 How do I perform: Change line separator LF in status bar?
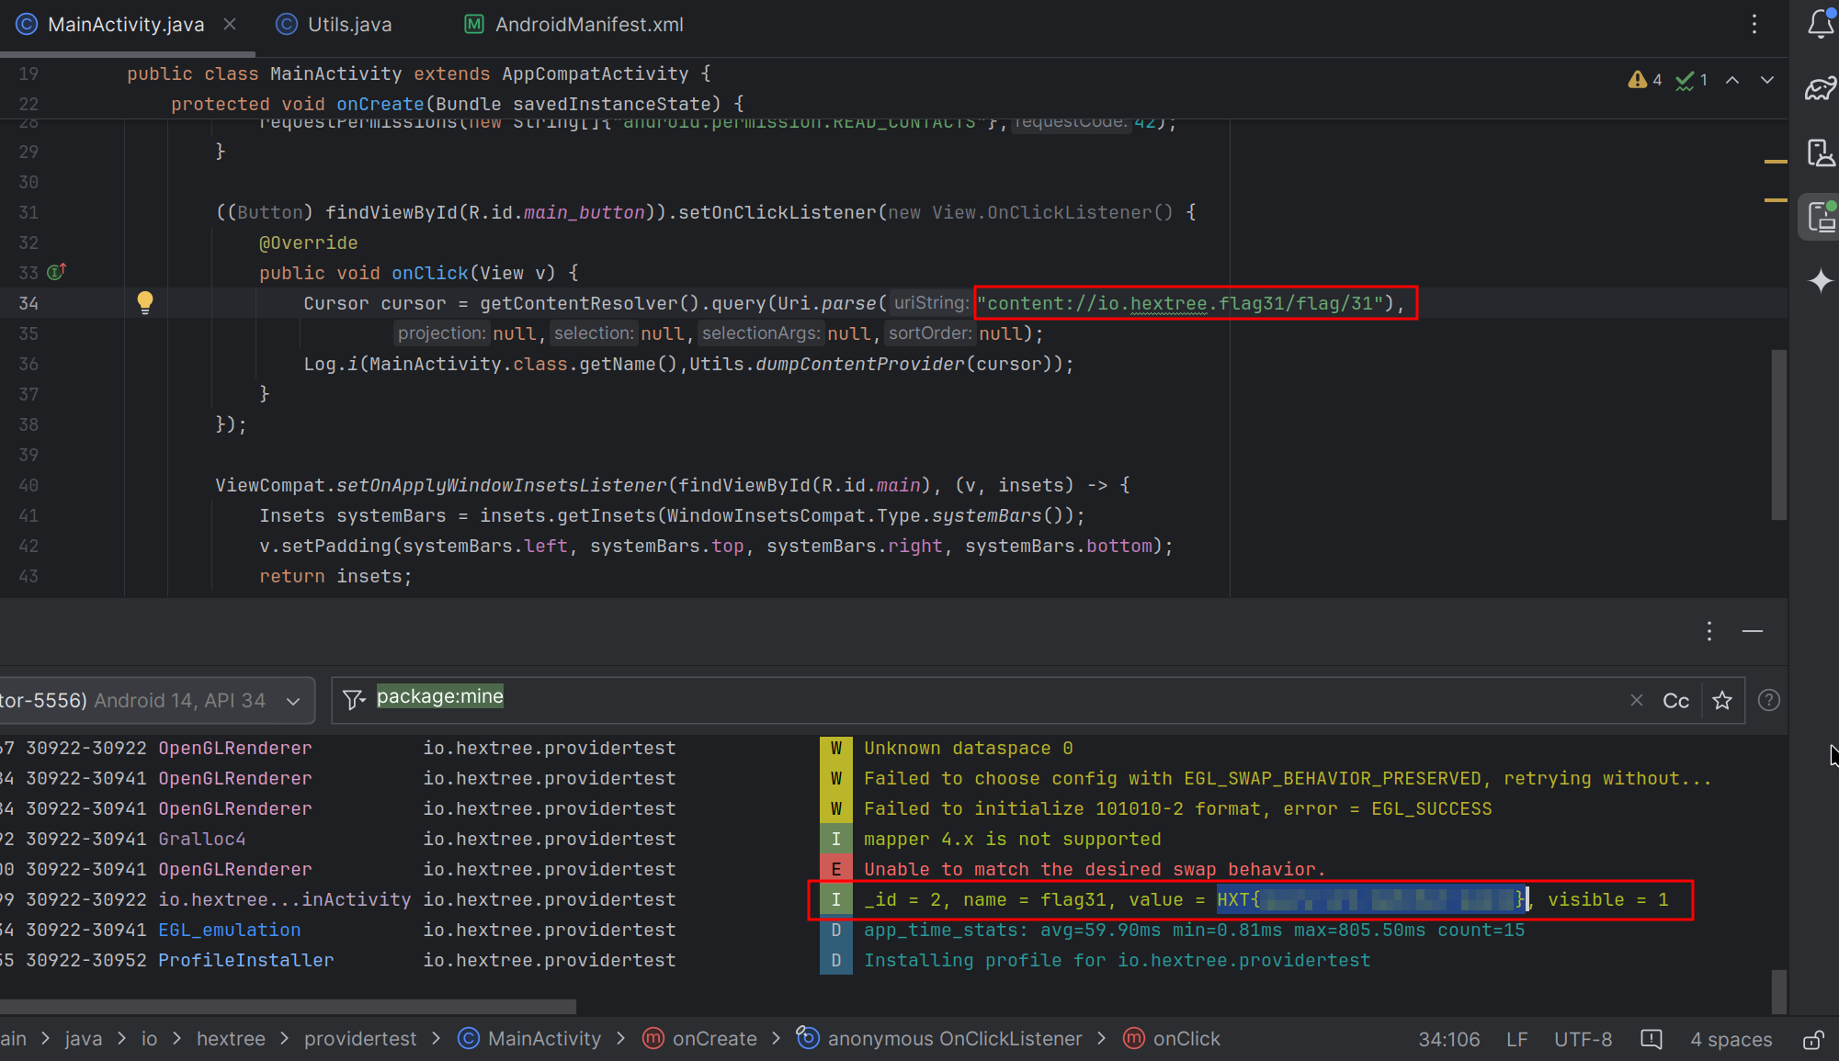(1516, 1039)
